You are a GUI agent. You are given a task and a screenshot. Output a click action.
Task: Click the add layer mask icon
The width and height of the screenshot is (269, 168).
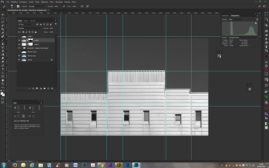coord(37,88)
